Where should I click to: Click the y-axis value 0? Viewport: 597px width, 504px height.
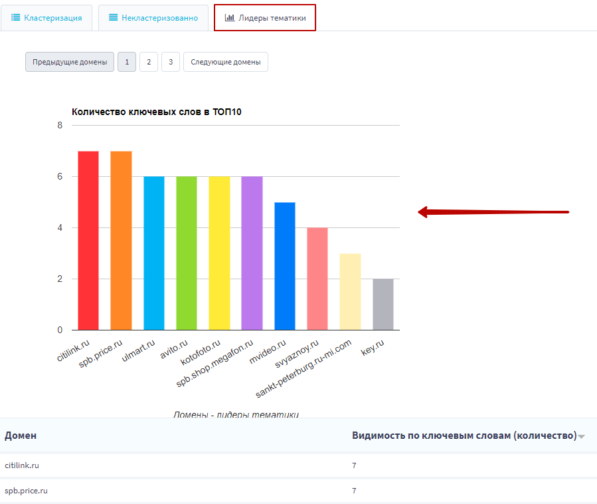point(60,330)
